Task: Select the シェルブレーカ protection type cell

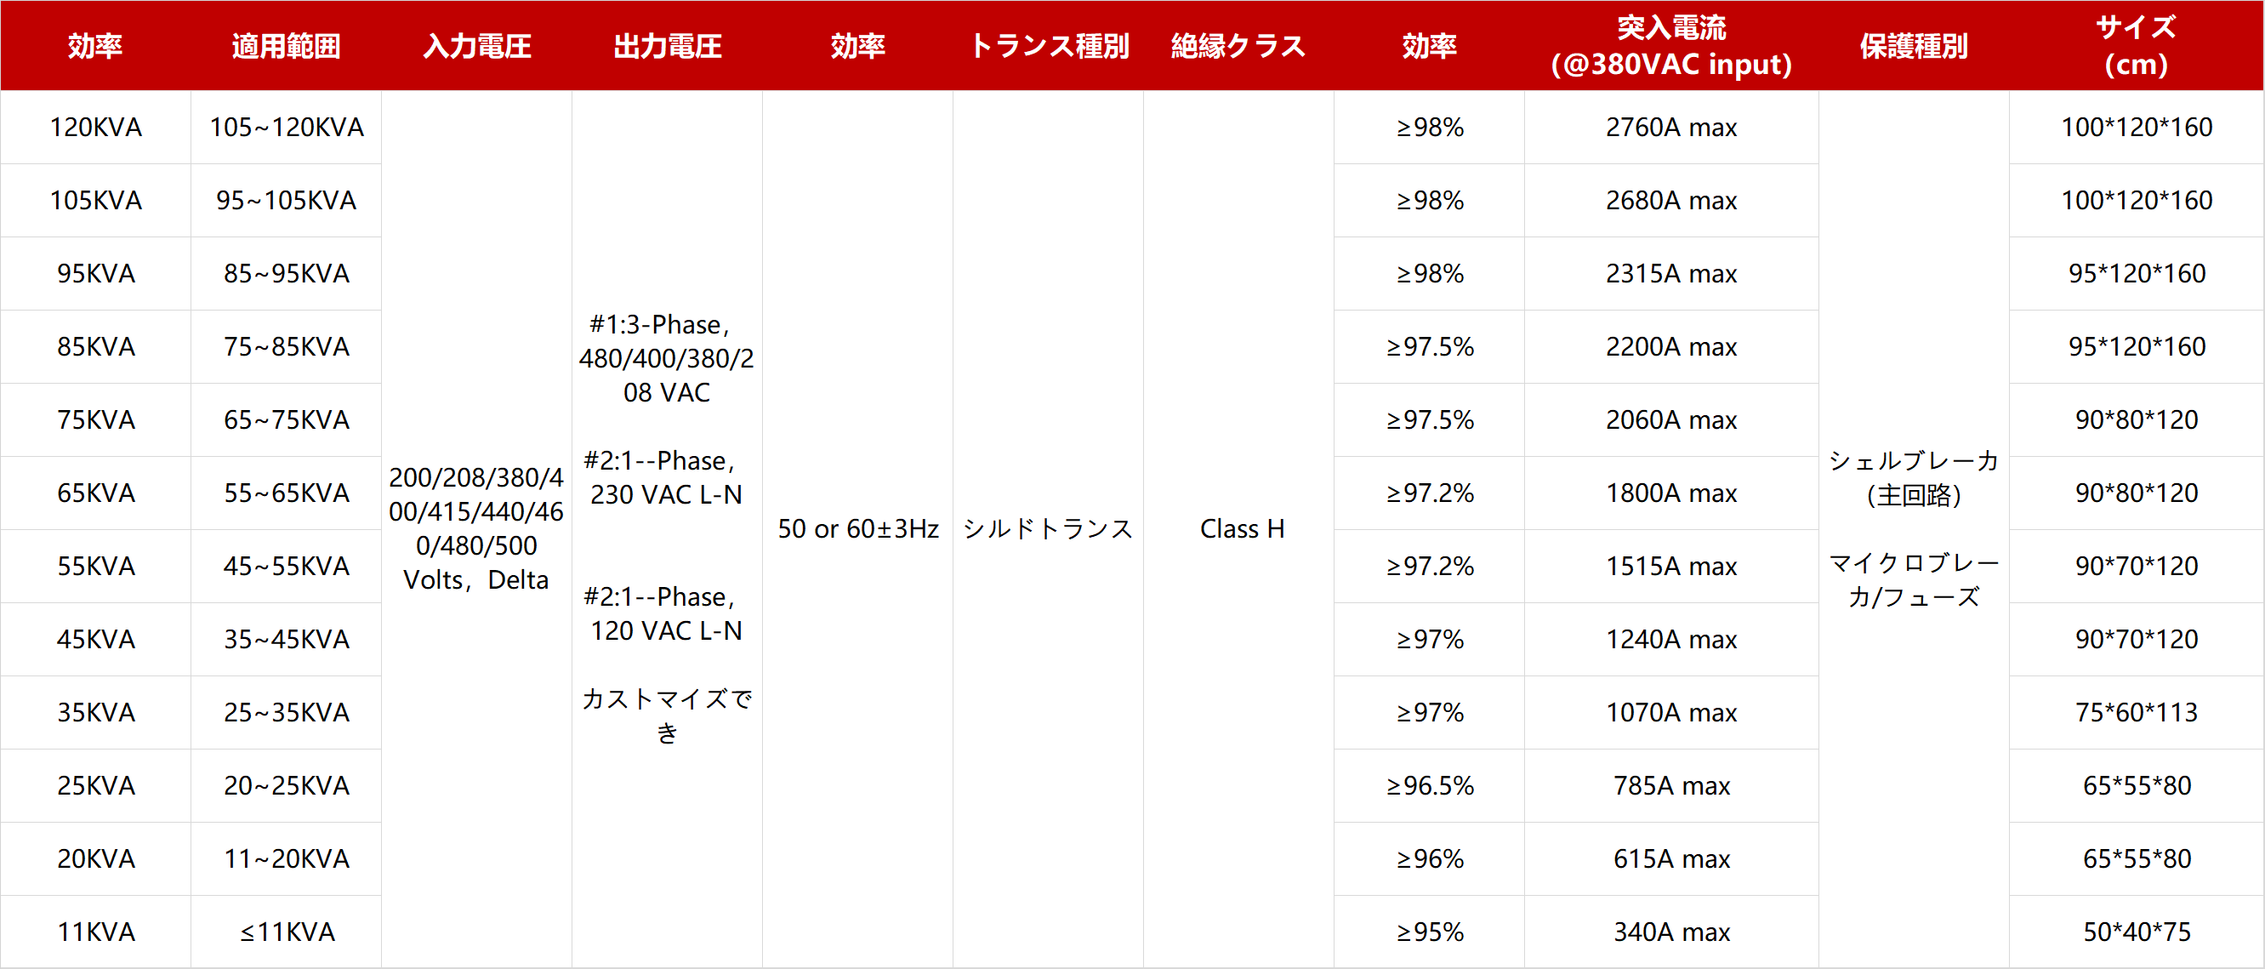Action: pos(1915,529)
